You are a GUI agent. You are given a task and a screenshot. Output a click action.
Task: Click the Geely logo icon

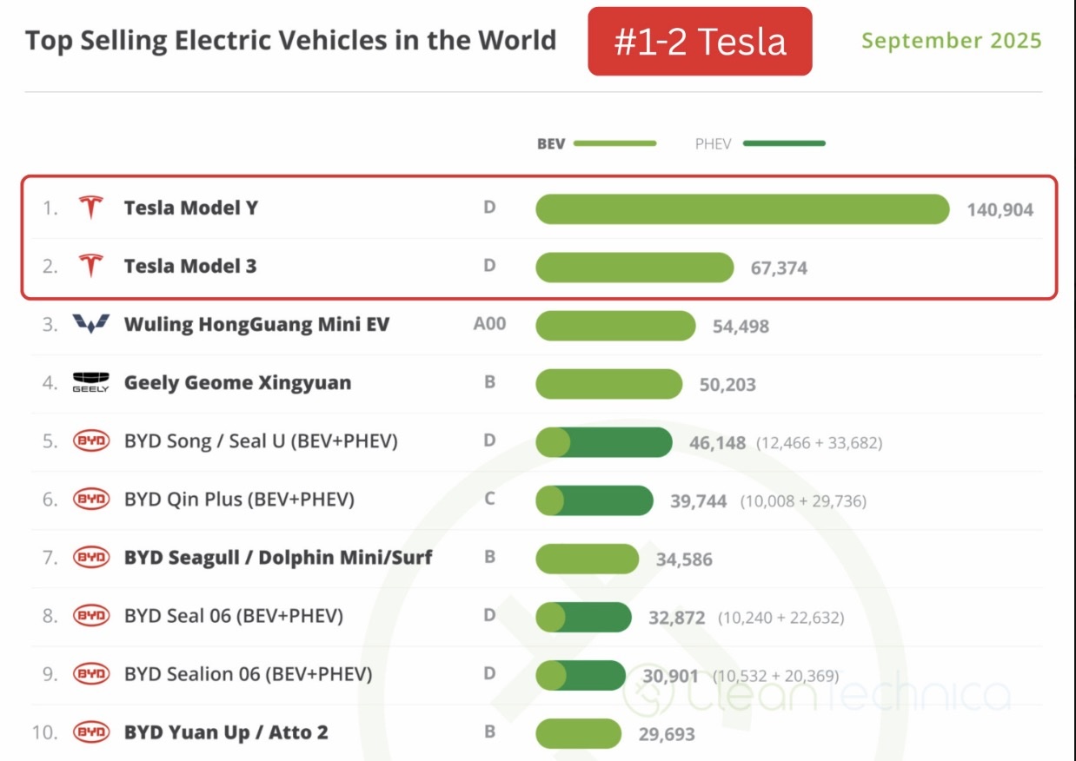point(90,383)
